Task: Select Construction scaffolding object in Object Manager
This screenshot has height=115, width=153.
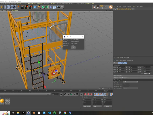Action: (x=124, y=9)
